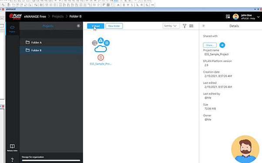The height and width of the screenshot is (163, 262).
Task: Click the gray circular icon on project tile
Action: pos(94,43)
